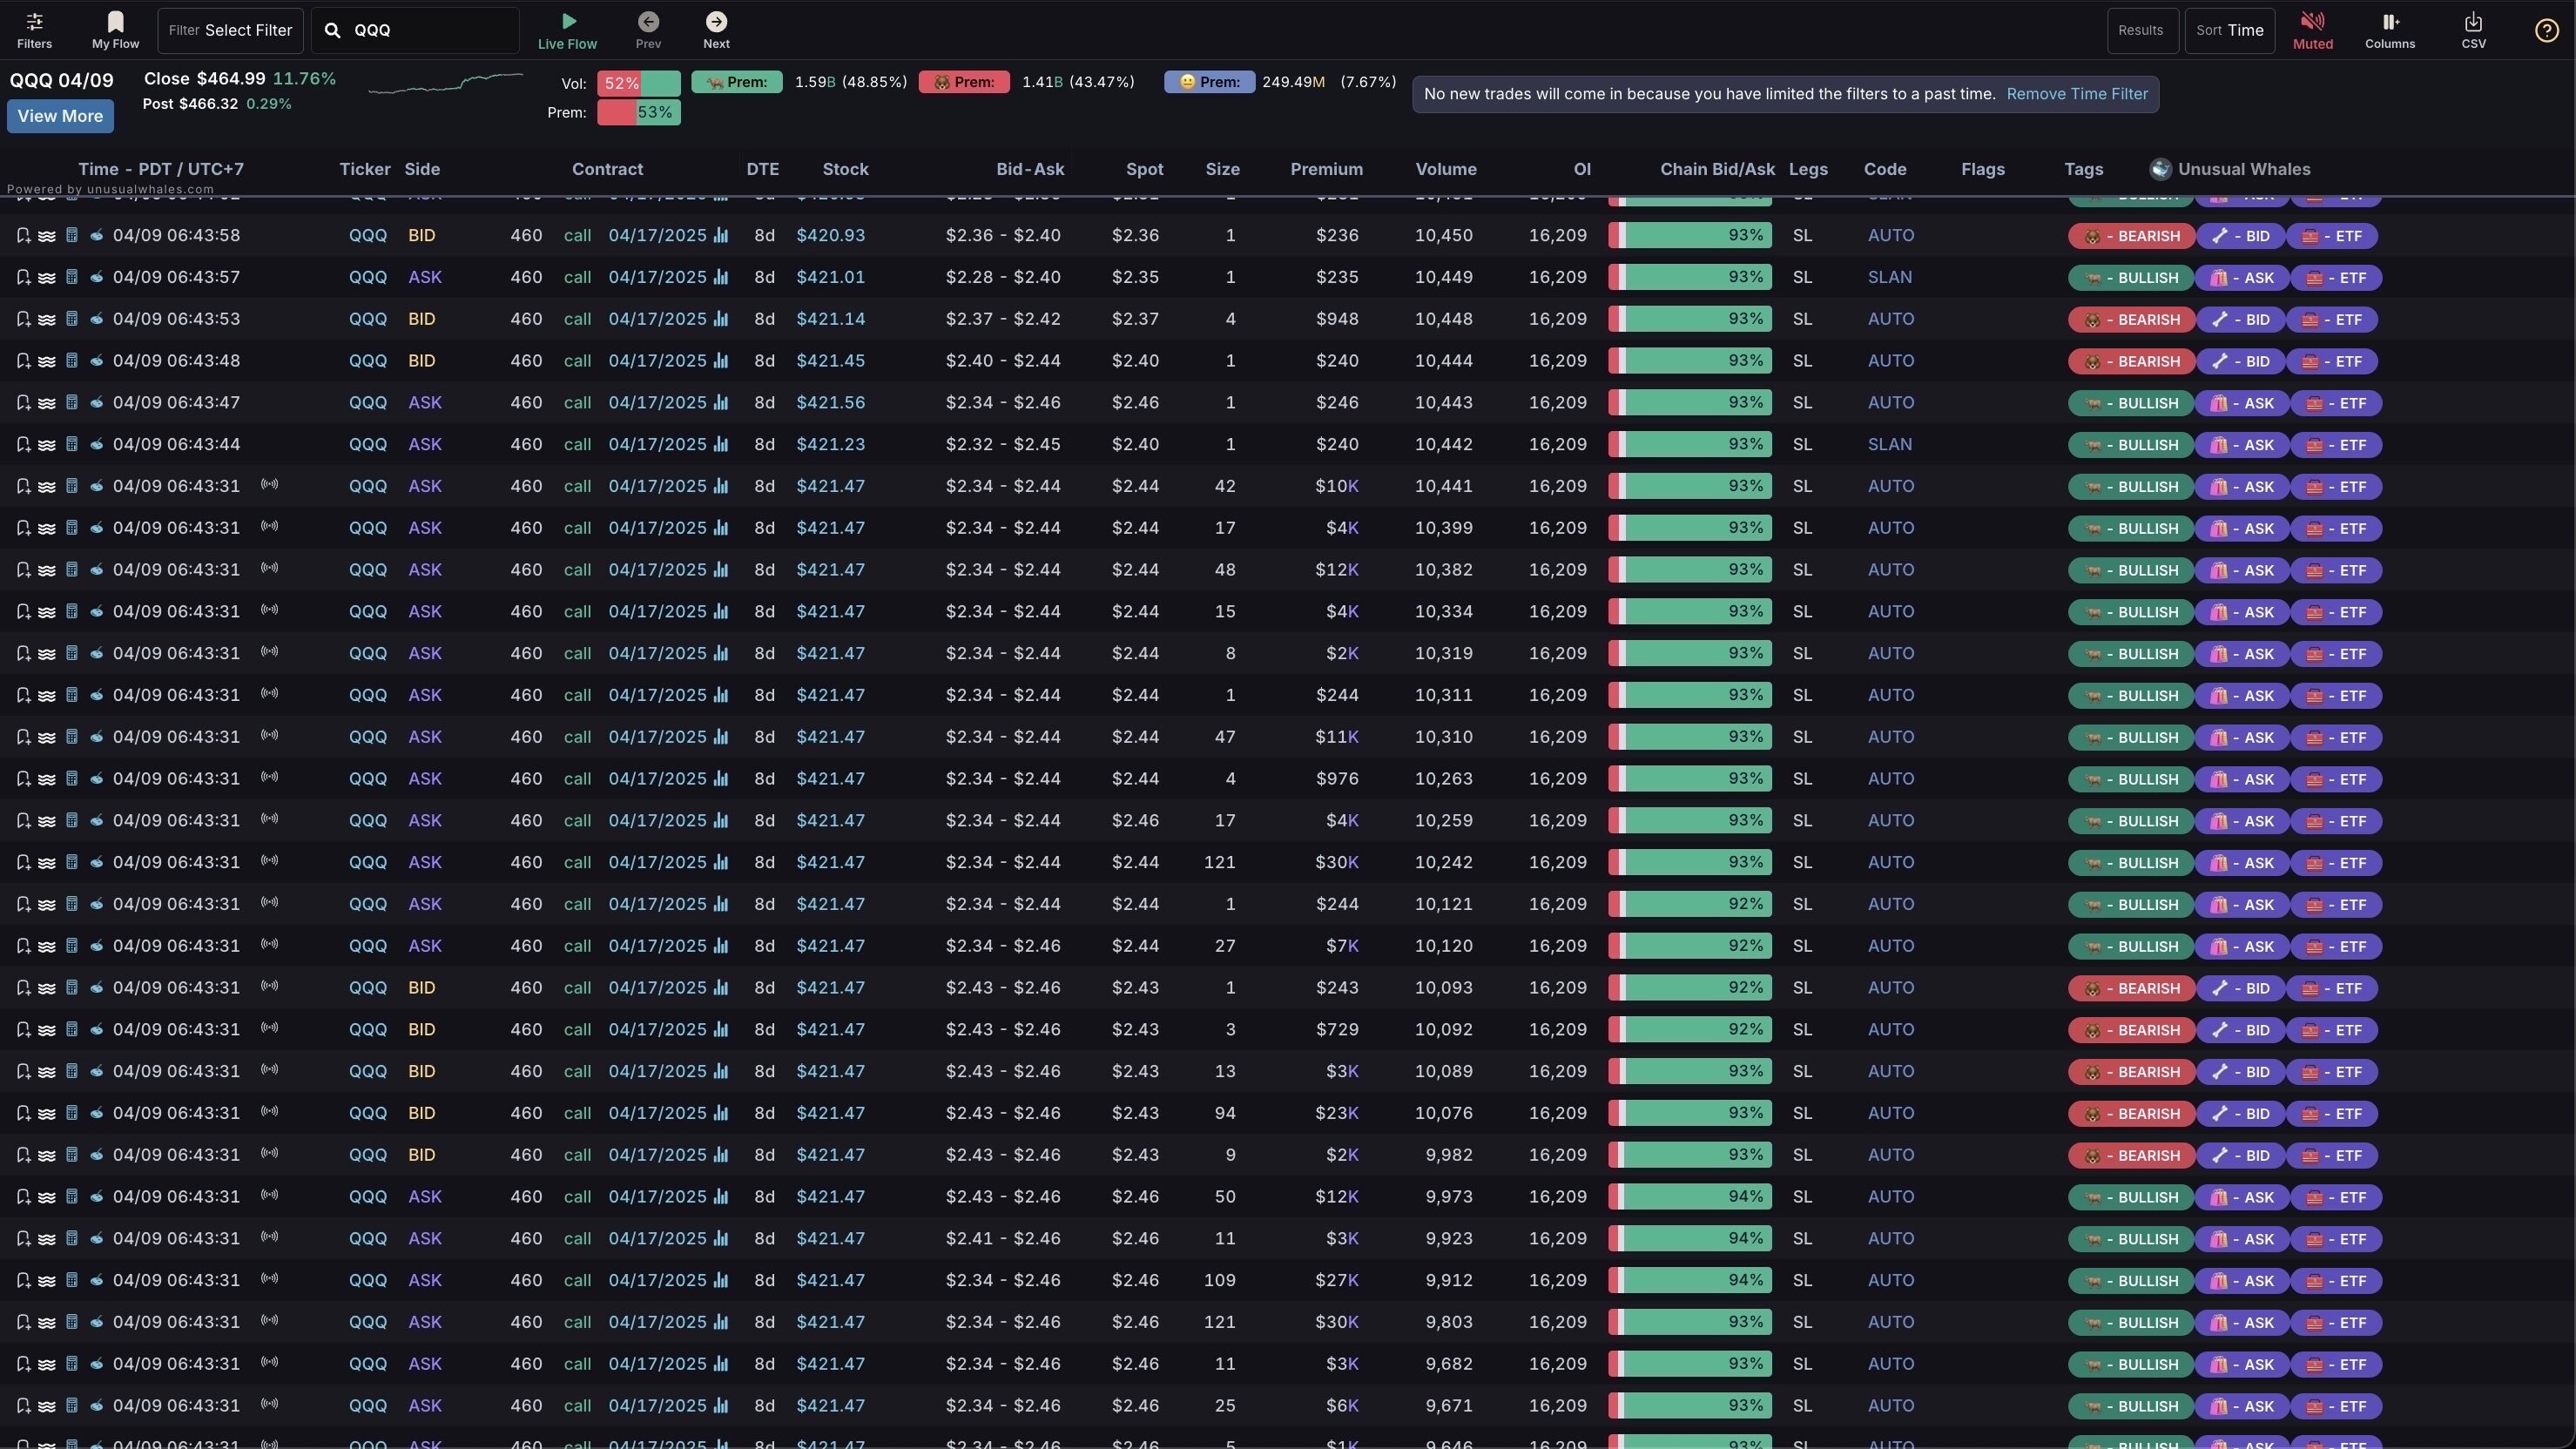2576x1449 pixels.
Task: Click Close $464.99 price text
Action: point(204,79)
